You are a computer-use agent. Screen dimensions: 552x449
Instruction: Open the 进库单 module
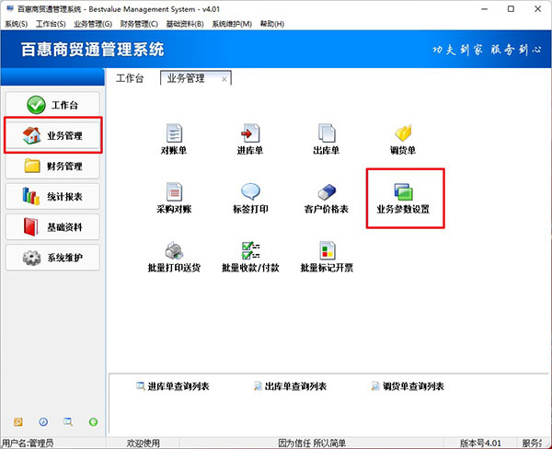tap(250, 139)
